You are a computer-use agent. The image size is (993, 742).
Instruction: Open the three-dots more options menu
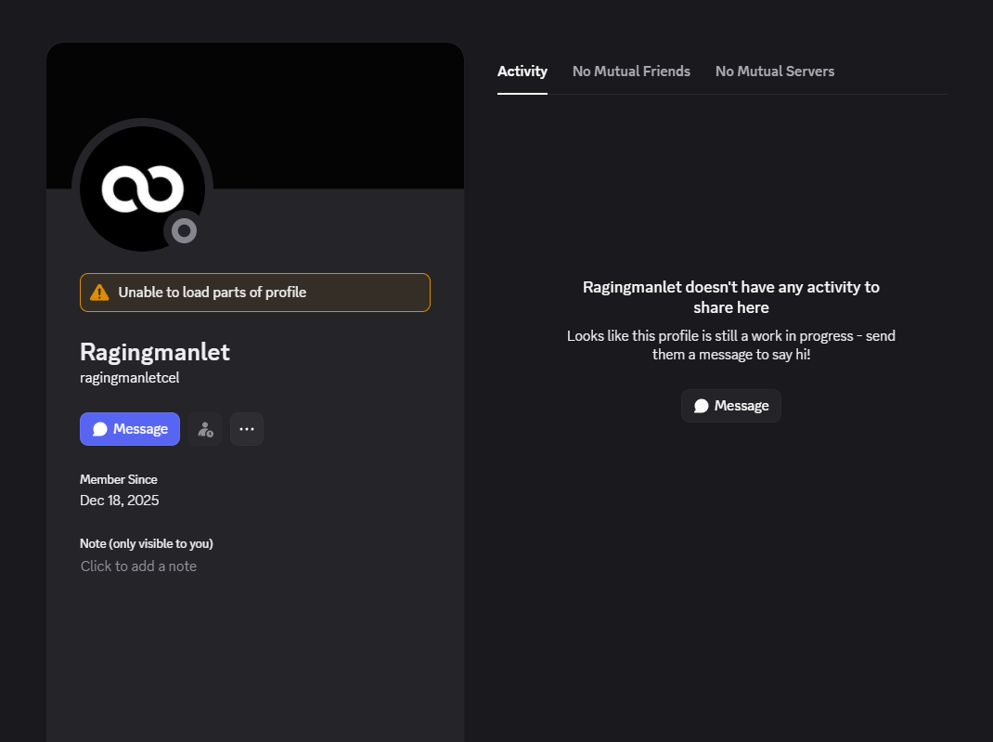tap(247, 429)
